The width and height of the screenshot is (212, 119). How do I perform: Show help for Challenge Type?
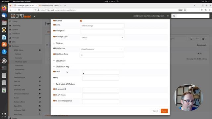pyautogui.click(x=54, y=37)
